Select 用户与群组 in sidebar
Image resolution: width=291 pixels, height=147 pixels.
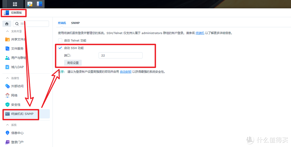click(19, 58)
